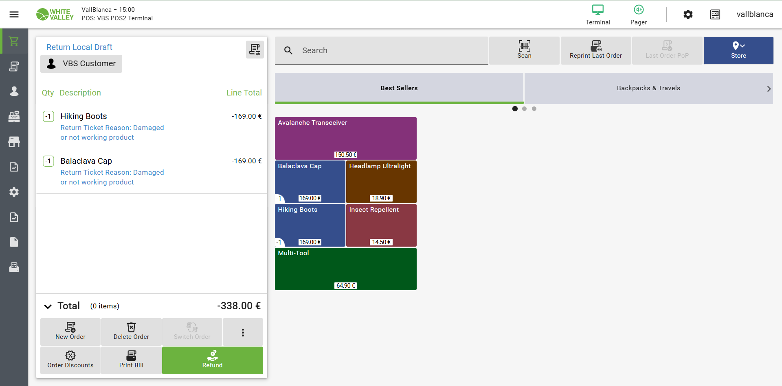This screenshot has width=782, height=386.
Task: Click the Delete Order button
Action: coord(131,332)
